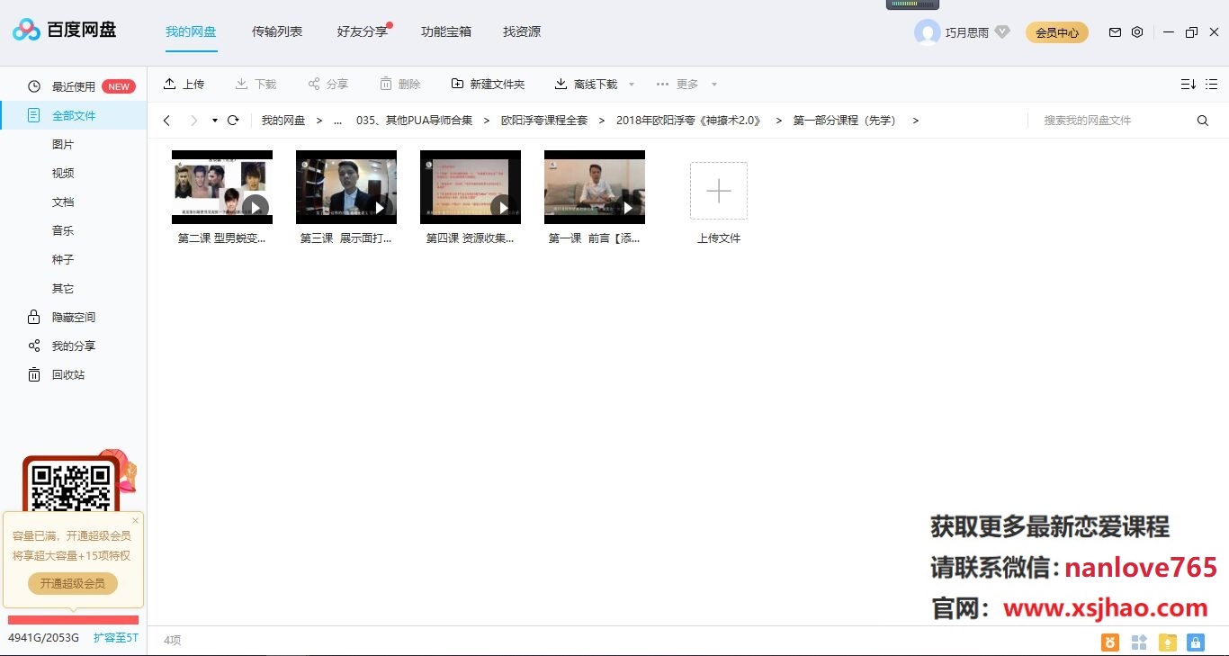Go forward with the right arrow

pyautogui.click(x=193, y=121)
